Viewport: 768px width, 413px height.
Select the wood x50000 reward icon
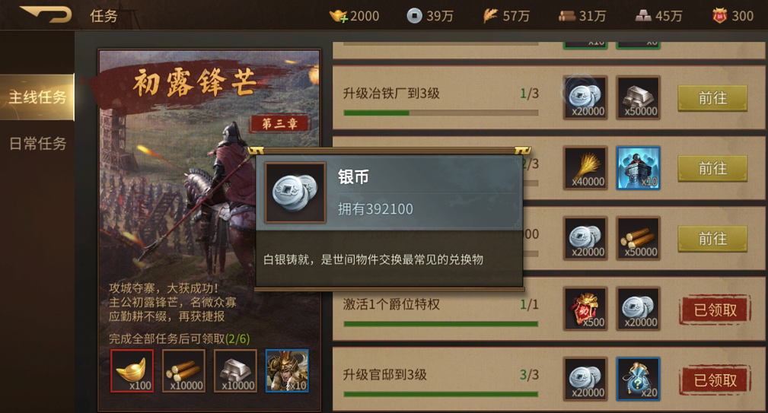(638, 239)
